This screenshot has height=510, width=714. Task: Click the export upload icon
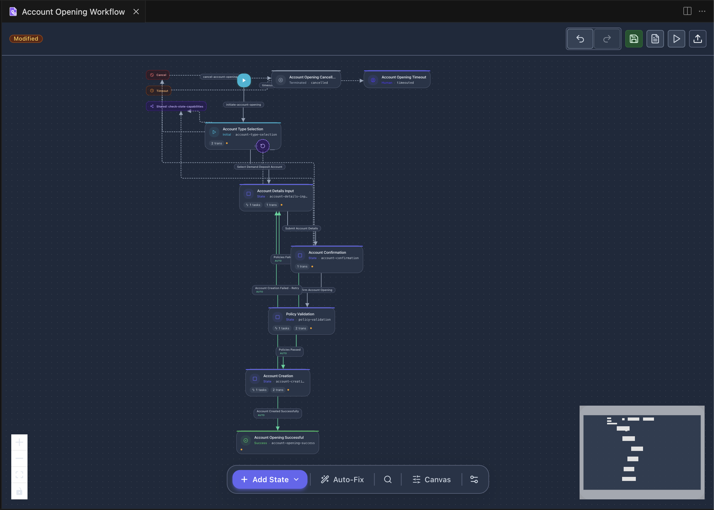point(698,39)
